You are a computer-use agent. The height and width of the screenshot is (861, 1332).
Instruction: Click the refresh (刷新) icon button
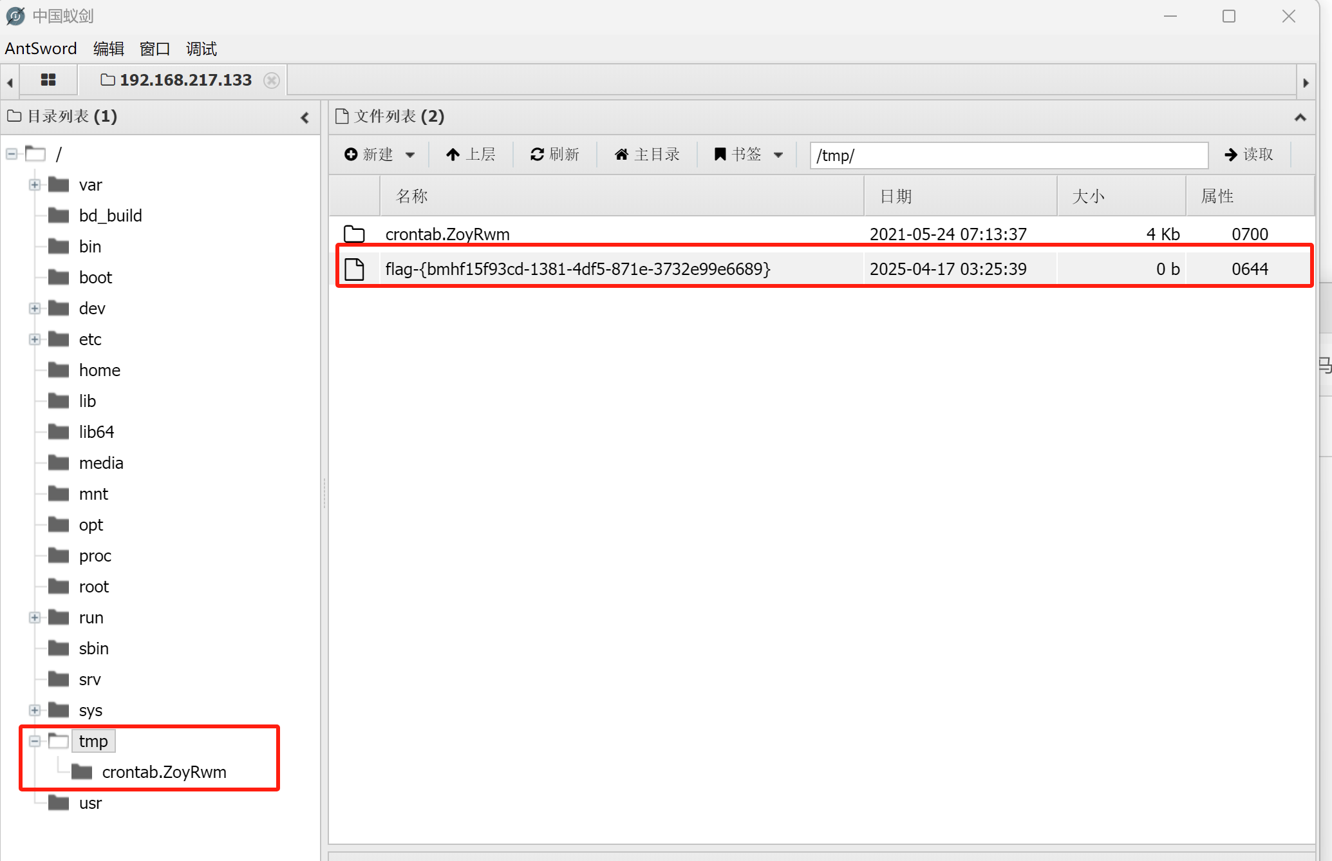[x=554, y=155]
